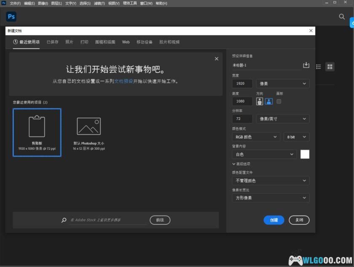The height and width of the screenshot is (267, 354).
Task: Switch preset list to list view
Action: pos(319,66)
